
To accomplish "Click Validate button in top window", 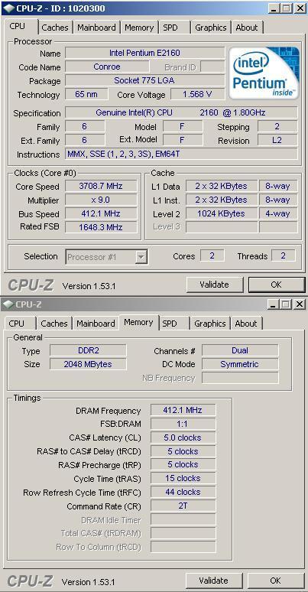I will point(214,285).
